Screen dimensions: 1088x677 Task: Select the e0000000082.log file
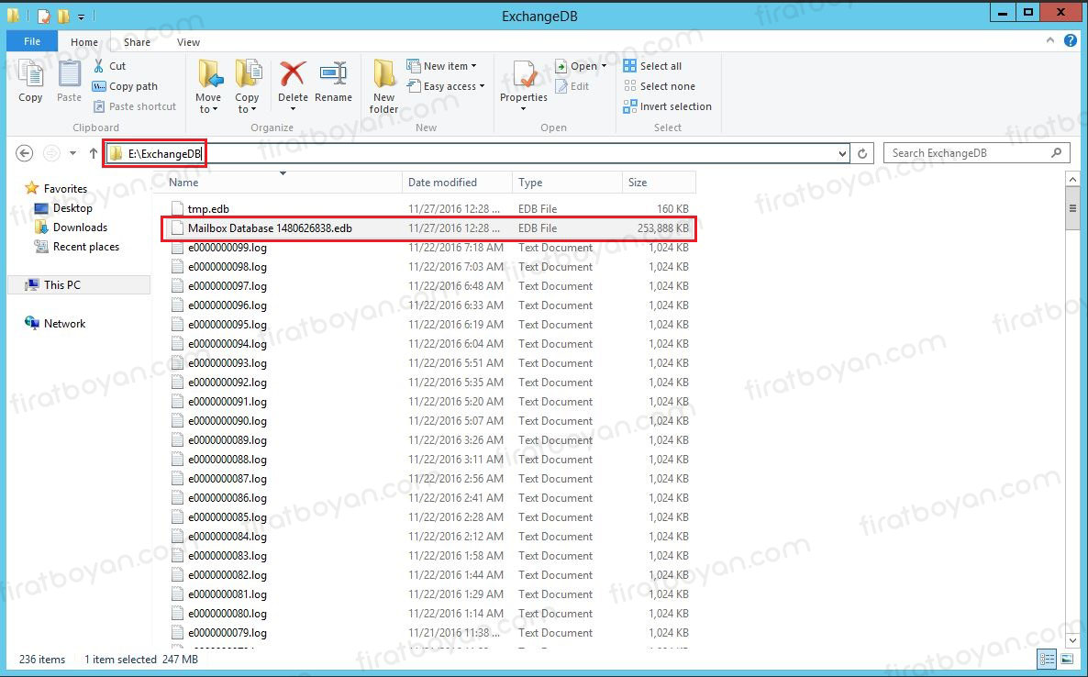click(x=428, y=575)
